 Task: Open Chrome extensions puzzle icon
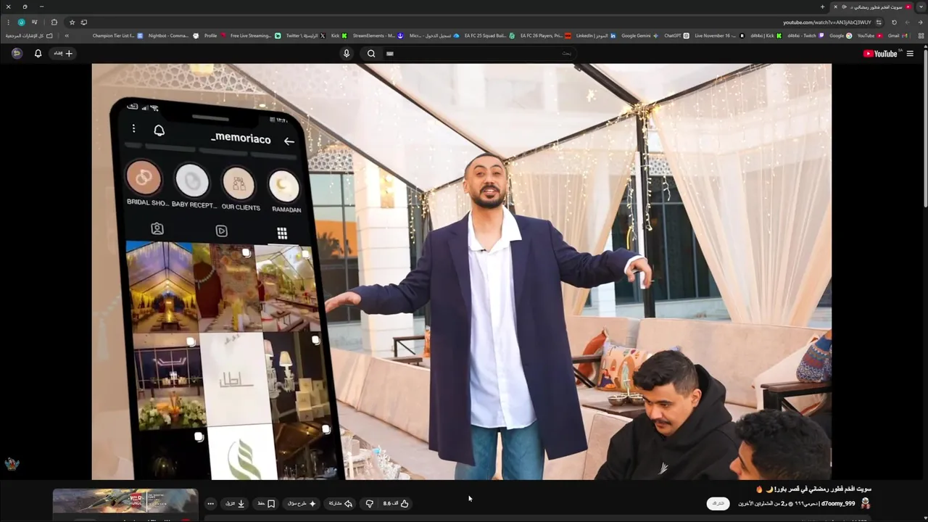(x=54, y=22)
